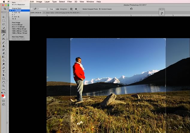The image size is (190, 133).
Task: Open the Crop tool preset picker
Action: [5, 9]
